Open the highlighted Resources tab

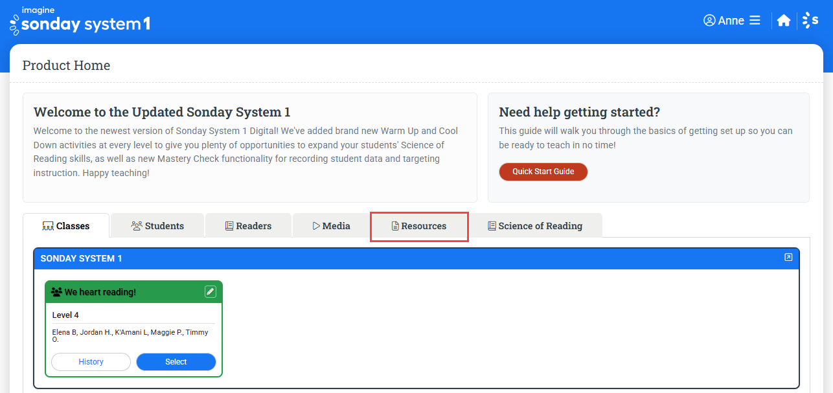coord(419,226)
